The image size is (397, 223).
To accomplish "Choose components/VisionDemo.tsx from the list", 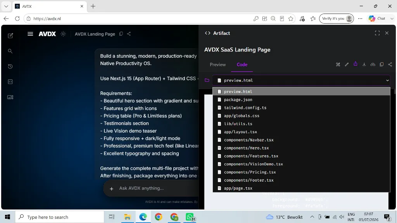I will coord(301,164).
